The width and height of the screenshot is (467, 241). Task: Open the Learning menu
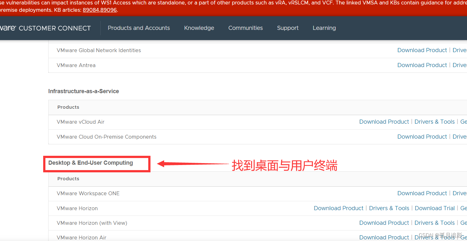click(324, 28)
